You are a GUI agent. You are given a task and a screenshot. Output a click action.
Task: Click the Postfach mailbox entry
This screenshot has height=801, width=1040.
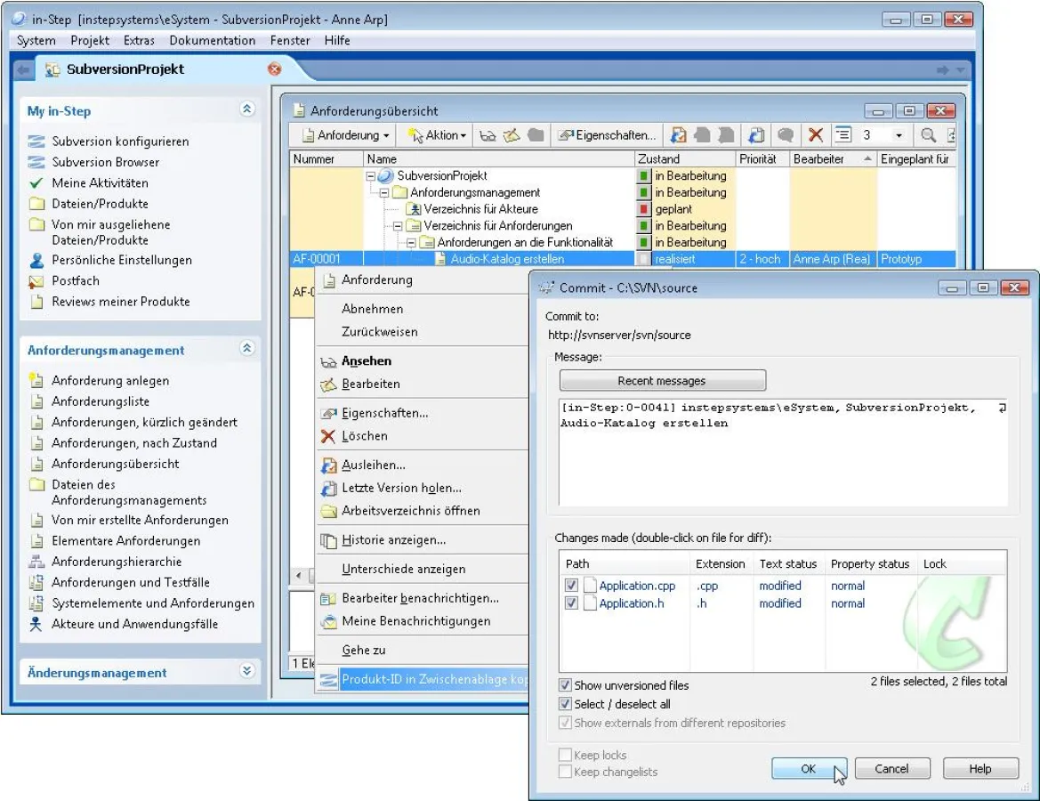click(76, 280)
